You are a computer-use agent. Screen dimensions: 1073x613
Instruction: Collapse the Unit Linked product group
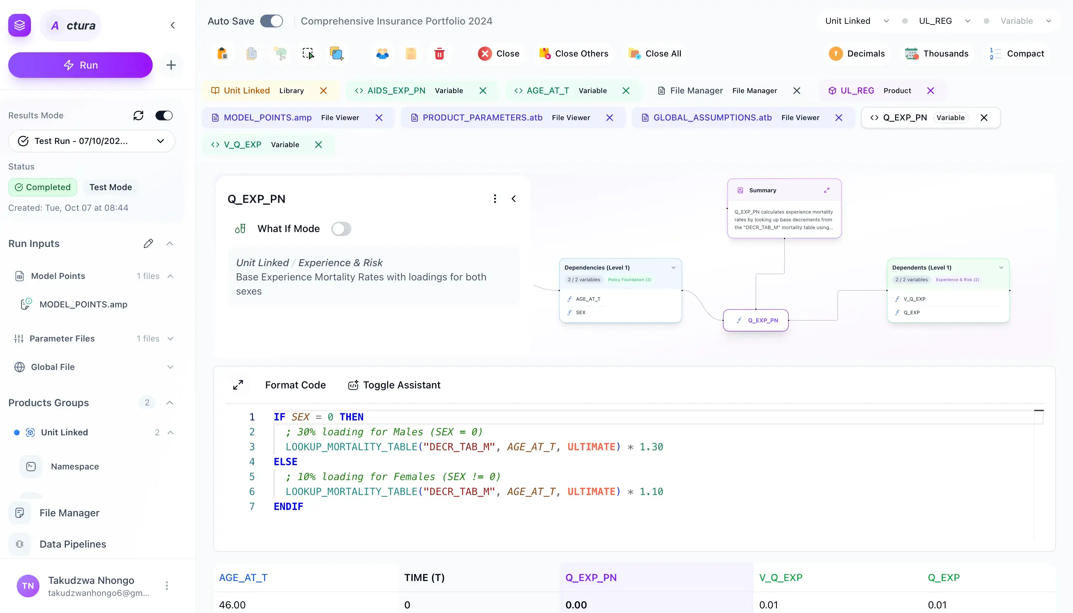point(170,432)
